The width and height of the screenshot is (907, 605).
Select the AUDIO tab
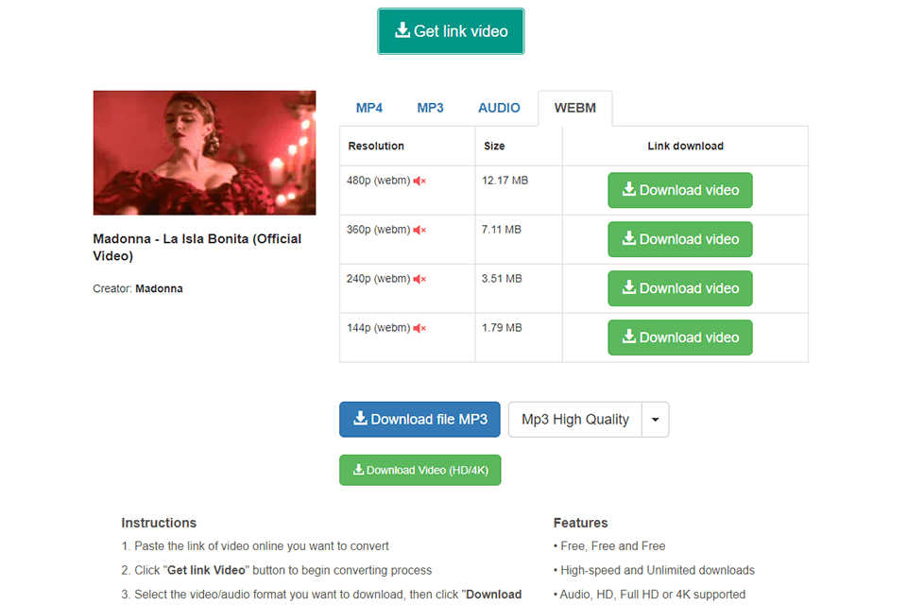coord(499,109)
